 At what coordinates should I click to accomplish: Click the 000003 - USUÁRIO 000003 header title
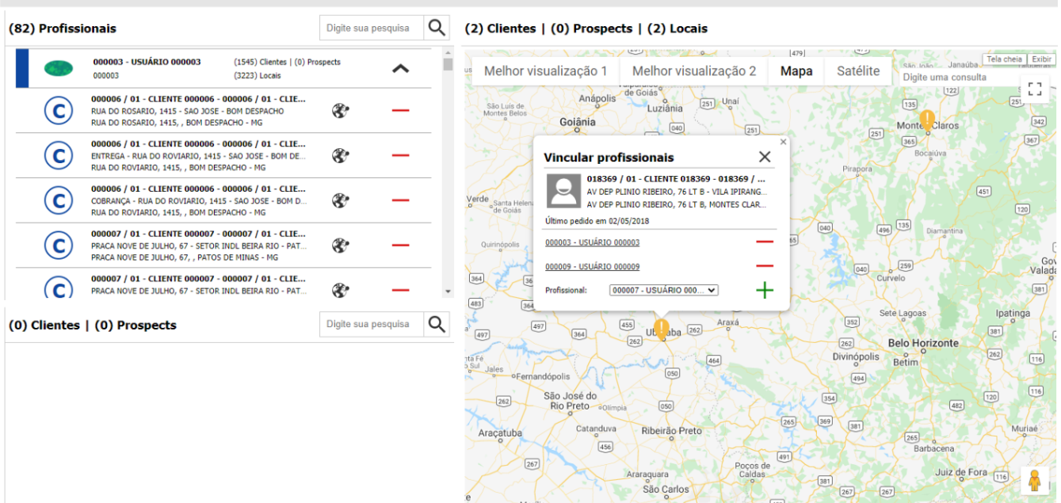[x=147, y=62]
